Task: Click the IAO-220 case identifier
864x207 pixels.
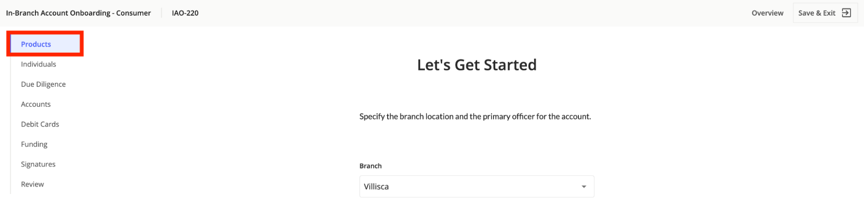Action: [x=185, y=13]
